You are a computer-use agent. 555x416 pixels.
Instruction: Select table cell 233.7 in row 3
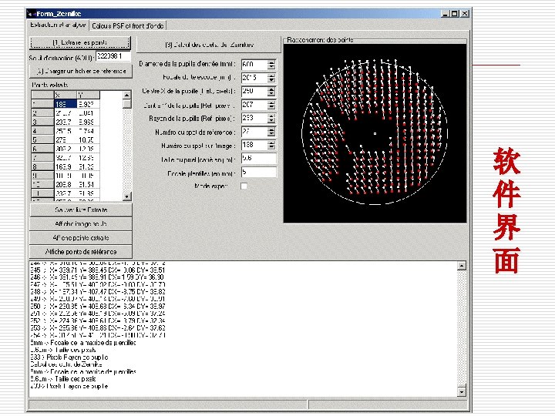(66, 122)
